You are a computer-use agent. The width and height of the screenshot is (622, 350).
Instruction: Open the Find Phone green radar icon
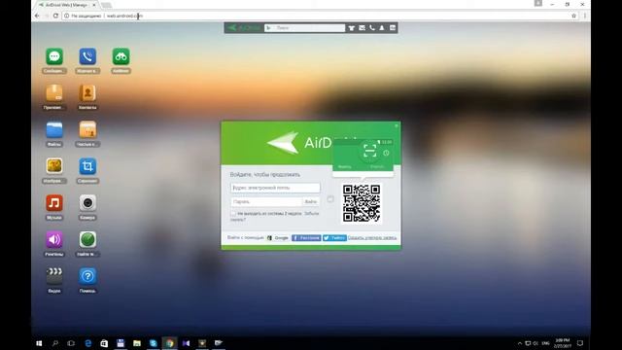click(x=87, y=240)
